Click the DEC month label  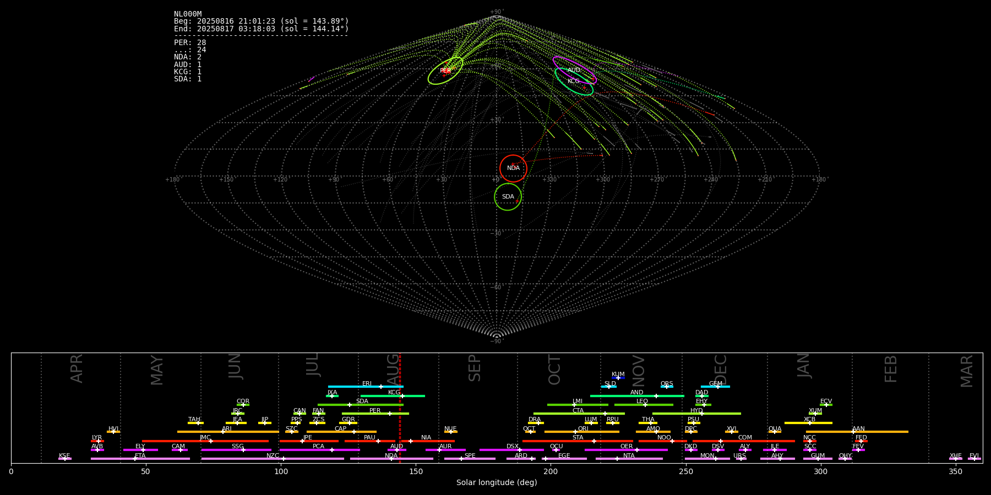[x=721, y=370]
